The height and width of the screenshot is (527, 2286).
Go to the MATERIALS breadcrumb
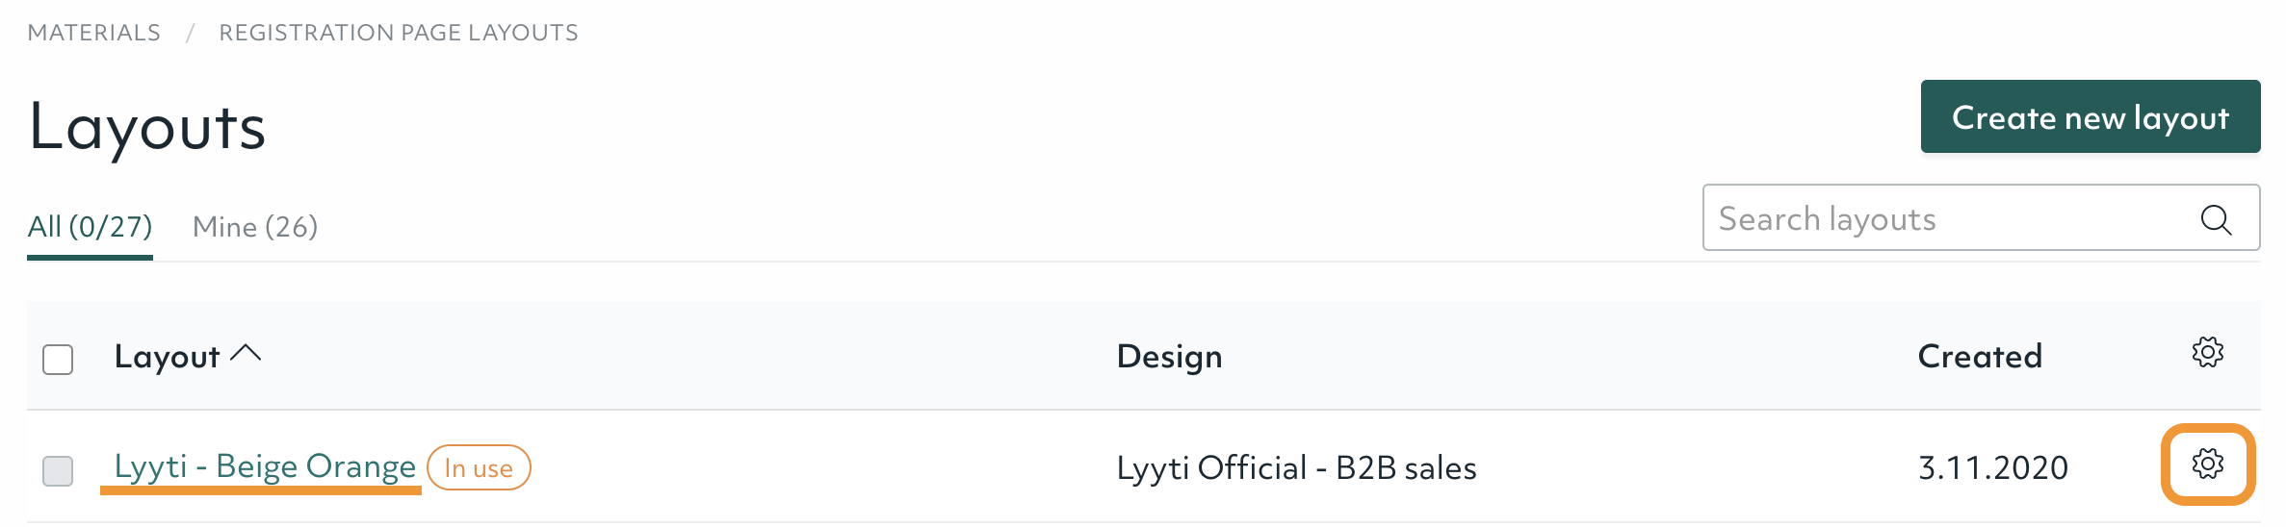[94, 33]
